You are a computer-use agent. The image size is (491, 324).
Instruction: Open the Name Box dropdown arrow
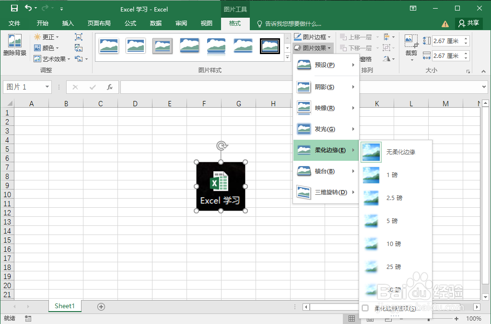(47, 87)
